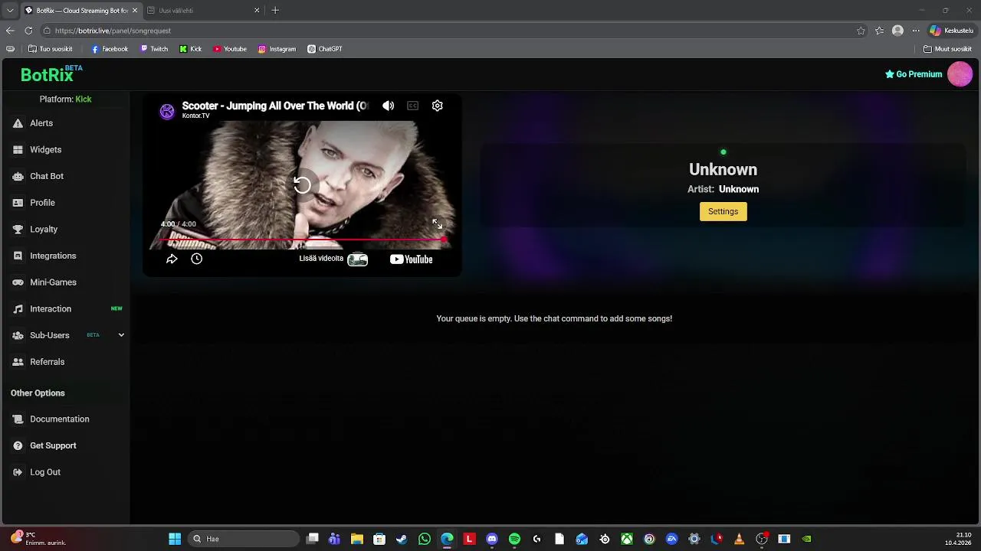Viewport: 981px width, 551px height.
Task: Enter fullscreen on the video player
Action: point(437,224)
